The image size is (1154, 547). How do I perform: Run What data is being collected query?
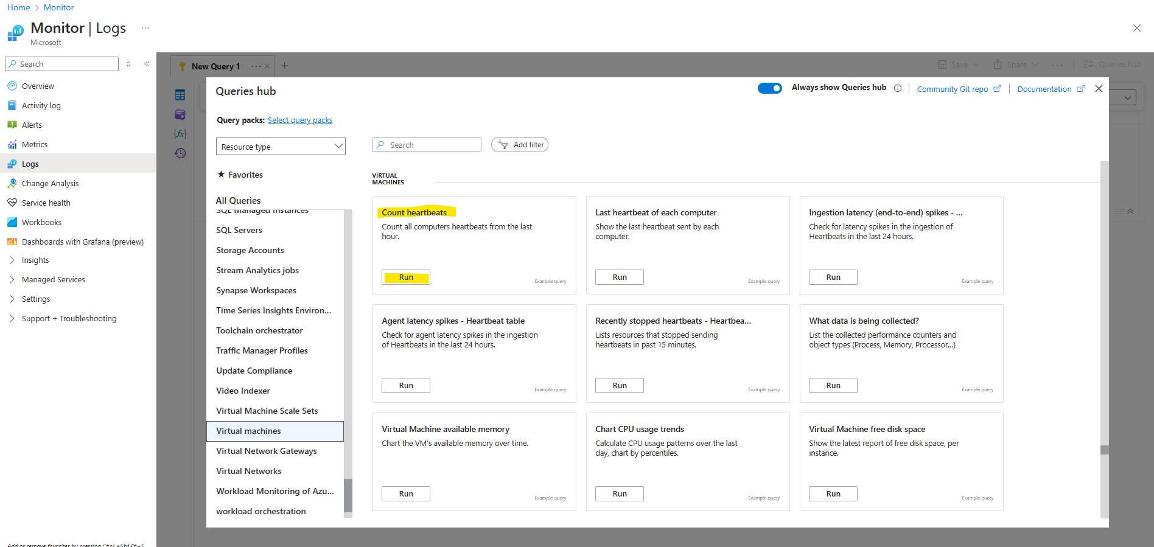pyautogui.click(x=833, y=385)
